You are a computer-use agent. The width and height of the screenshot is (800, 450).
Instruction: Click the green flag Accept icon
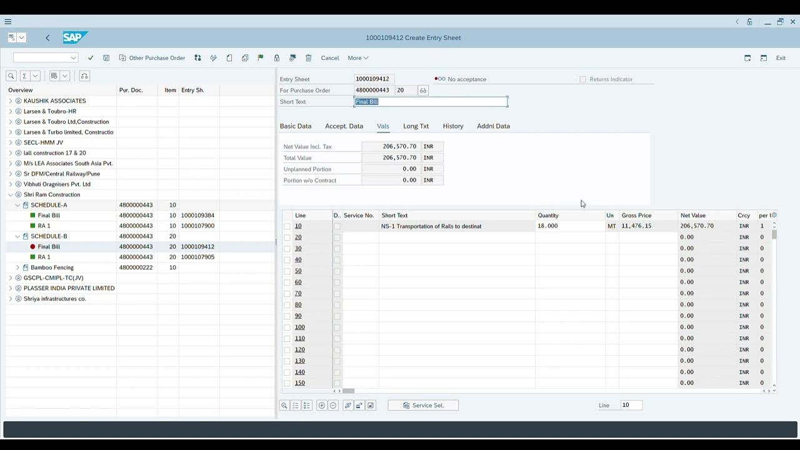pyautogui.click(x=261, y=57)
